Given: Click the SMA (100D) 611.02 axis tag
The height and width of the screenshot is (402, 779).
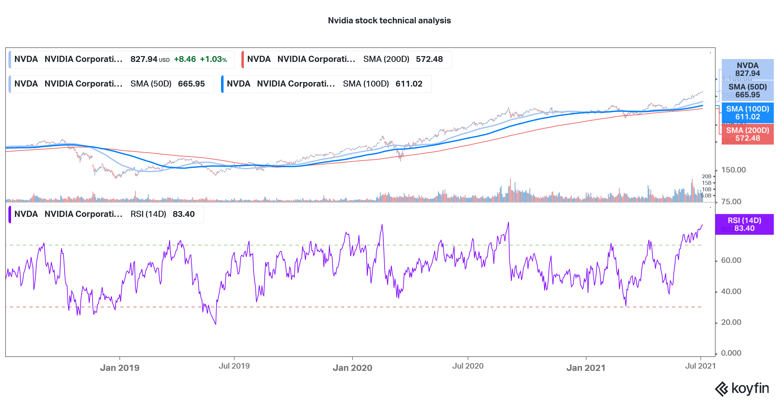Looking at the screenshot, I should 748,113.
